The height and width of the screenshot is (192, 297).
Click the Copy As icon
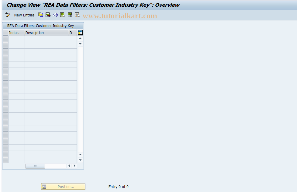pos(40,15)
